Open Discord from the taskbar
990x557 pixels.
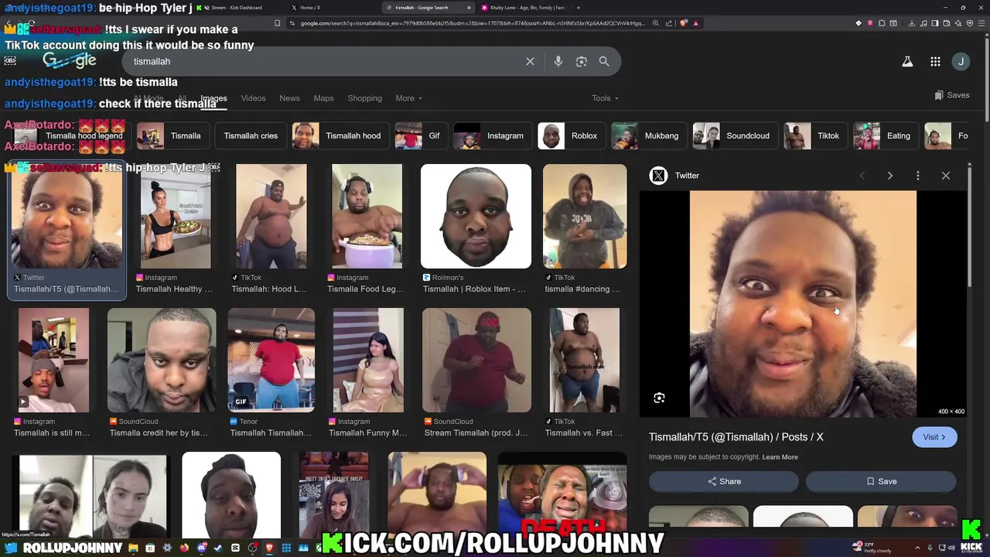201,548
